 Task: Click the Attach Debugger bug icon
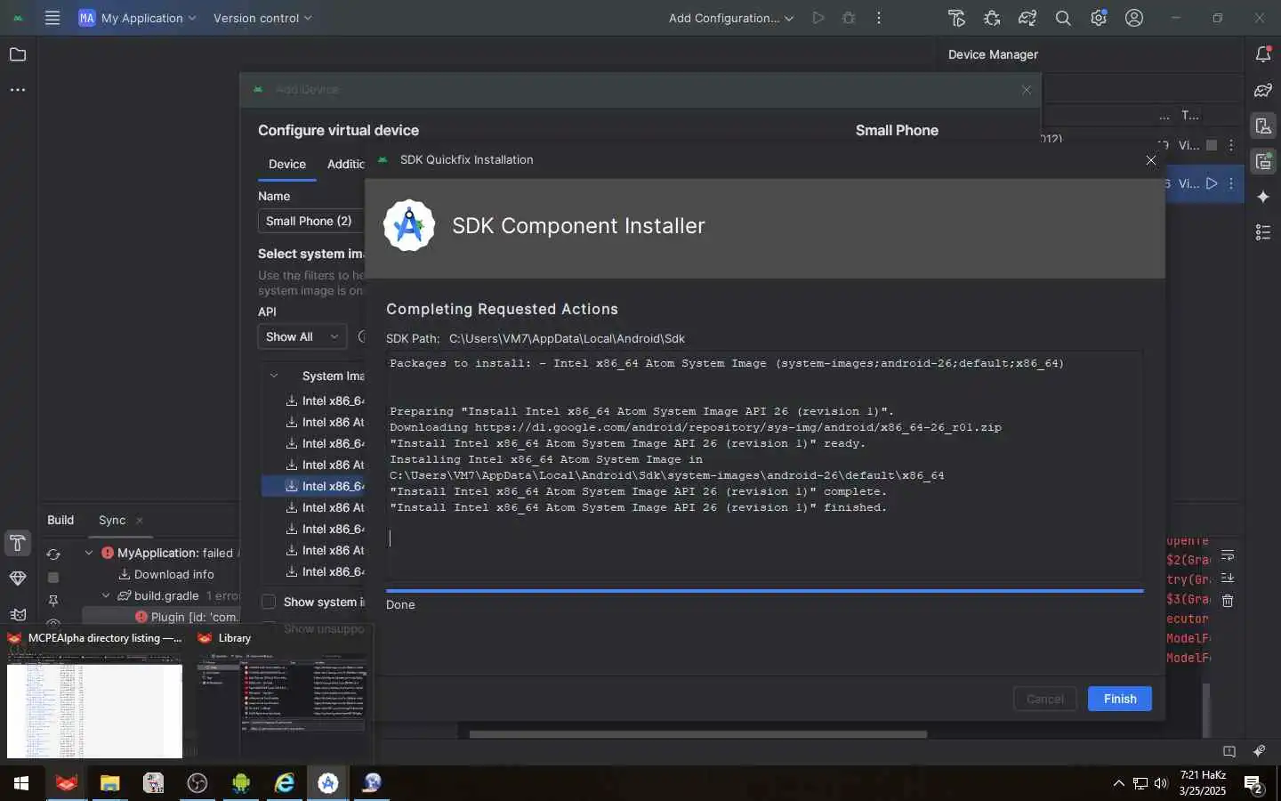992,18
